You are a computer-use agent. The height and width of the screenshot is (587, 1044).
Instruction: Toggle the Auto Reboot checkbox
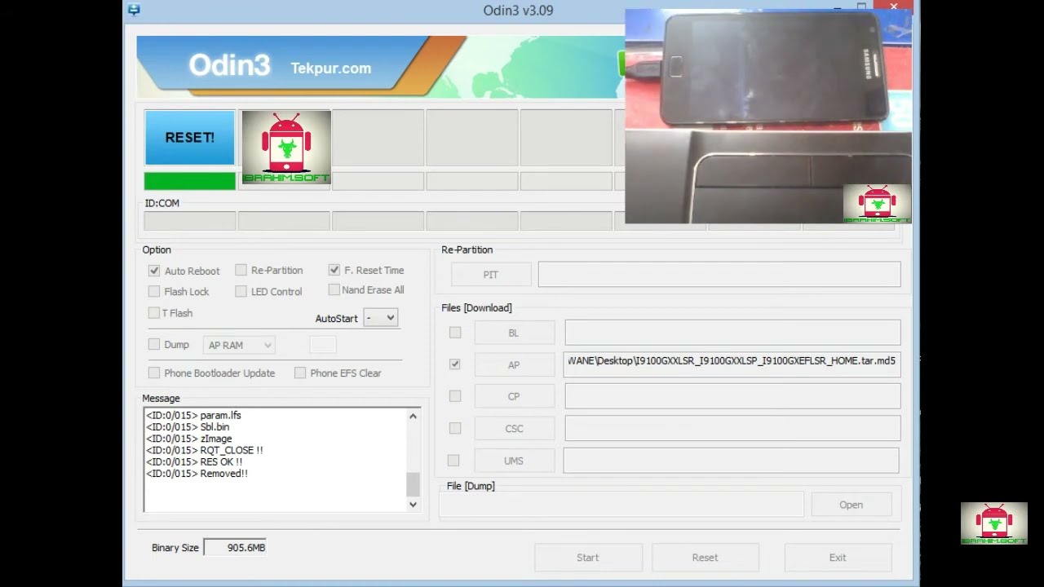tap(154, 271)
